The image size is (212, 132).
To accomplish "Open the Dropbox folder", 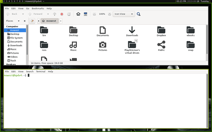I will point(161,30).
